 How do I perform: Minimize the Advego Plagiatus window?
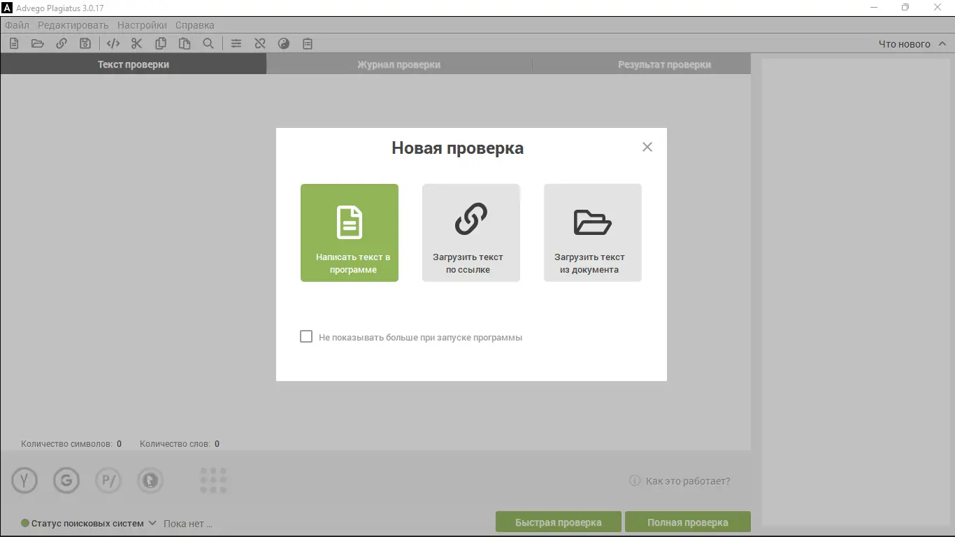pyautogui.click(x=875, y=8)
